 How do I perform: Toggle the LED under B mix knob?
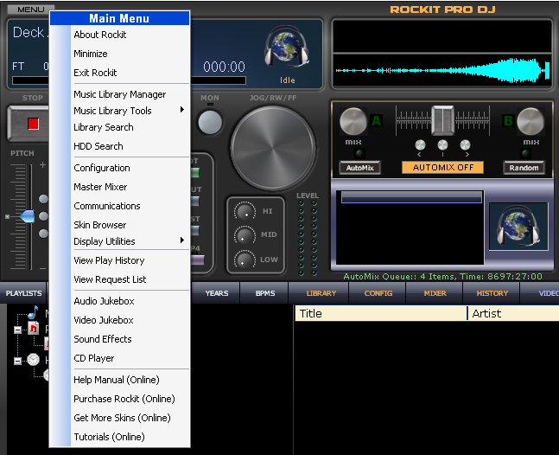coord(525,153)
